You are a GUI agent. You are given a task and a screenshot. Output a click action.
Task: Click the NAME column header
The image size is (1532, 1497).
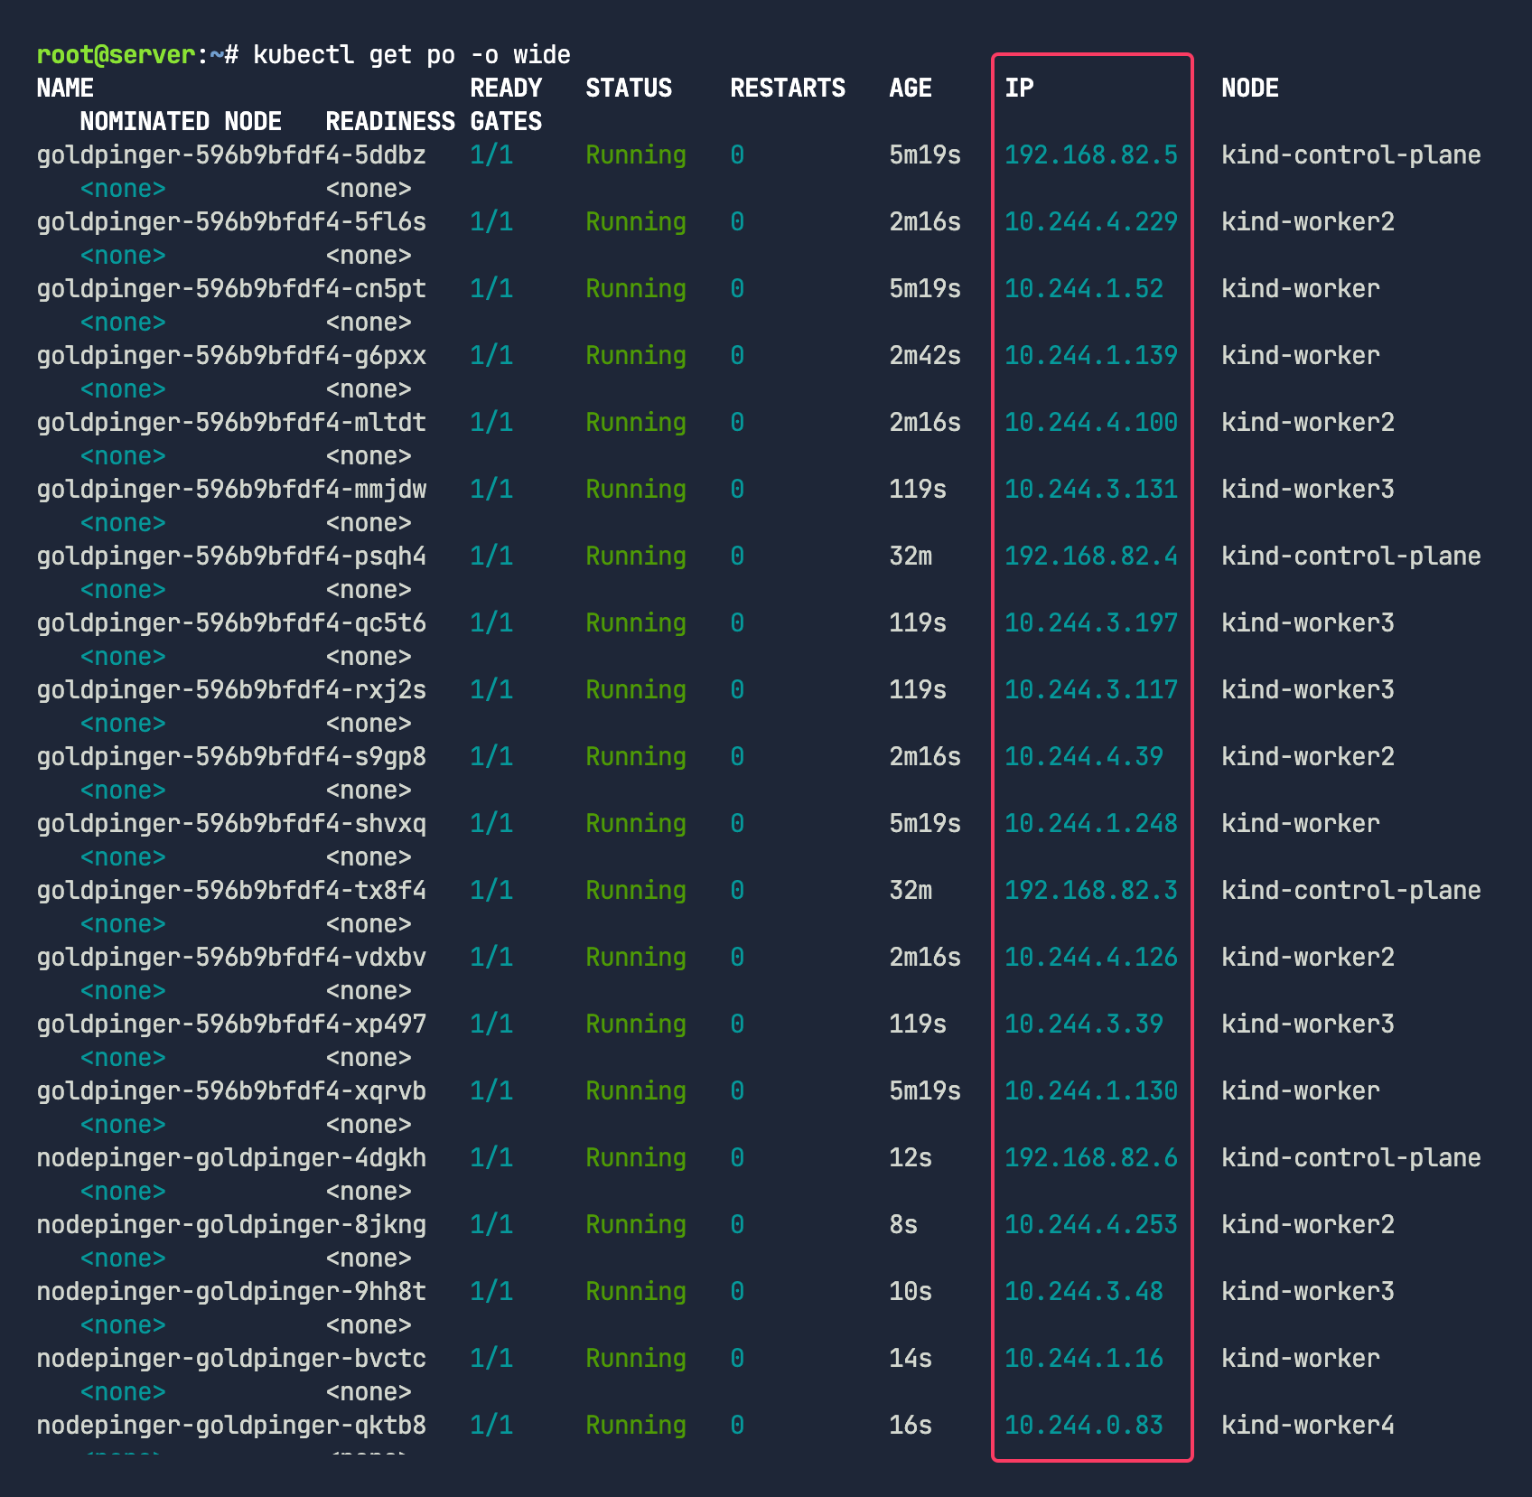[x=65, y=89]
